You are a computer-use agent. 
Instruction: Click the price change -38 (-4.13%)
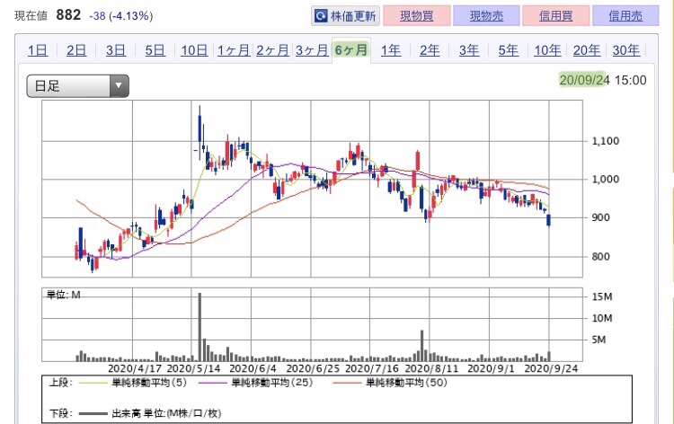(x=120, y=16)
